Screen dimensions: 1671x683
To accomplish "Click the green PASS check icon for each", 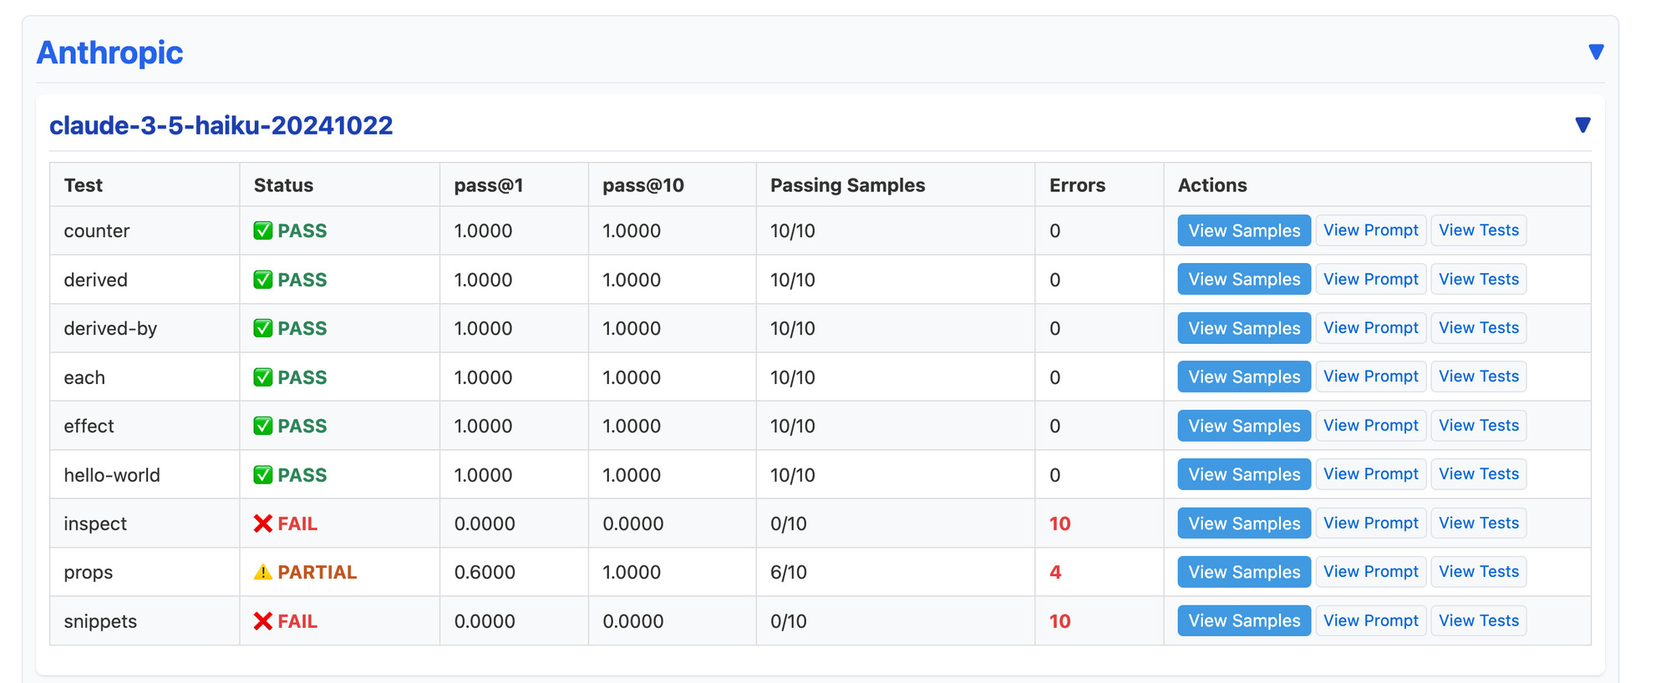I will click(x=263, y=377).
